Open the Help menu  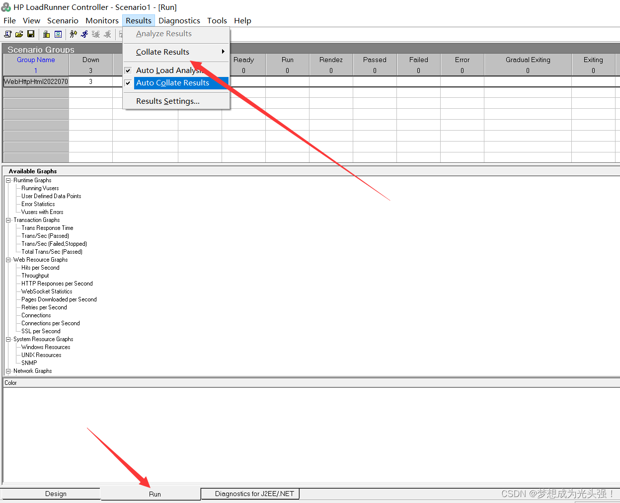click(x=243, y=21)
